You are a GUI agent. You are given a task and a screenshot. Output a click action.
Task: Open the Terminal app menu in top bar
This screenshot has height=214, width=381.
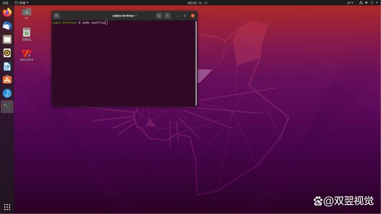21,2
